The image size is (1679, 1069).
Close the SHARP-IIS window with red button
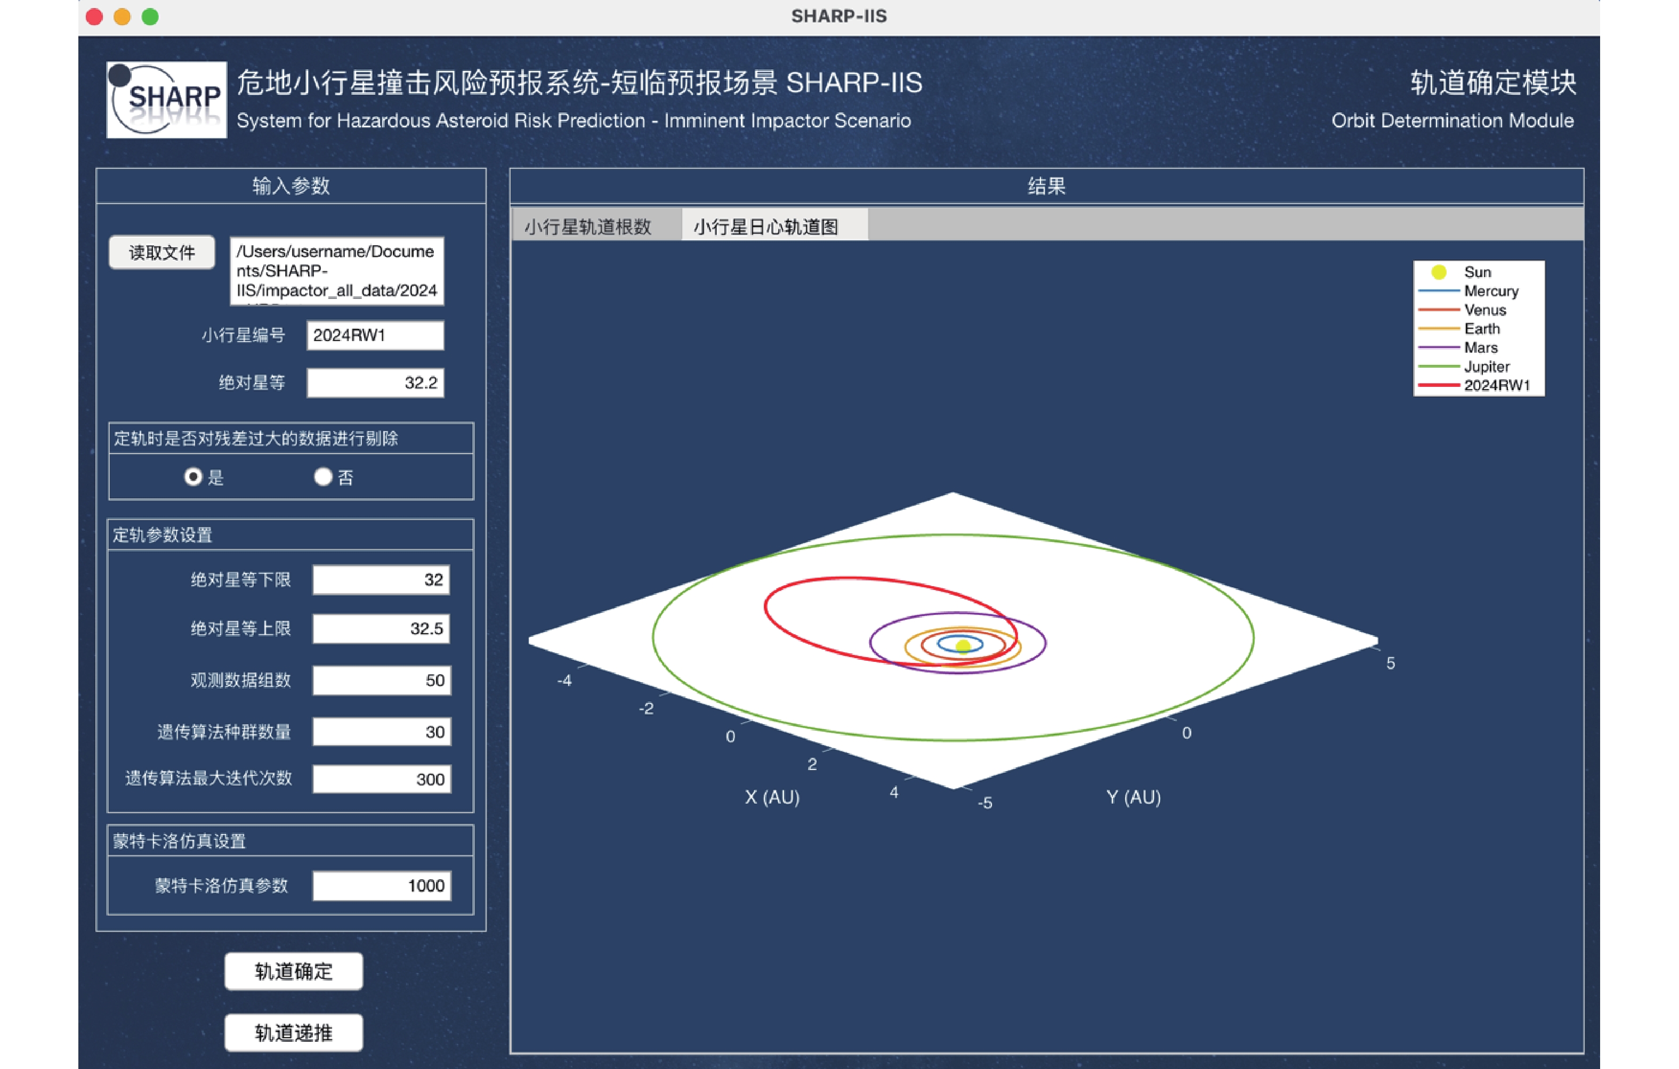point(95,17)
